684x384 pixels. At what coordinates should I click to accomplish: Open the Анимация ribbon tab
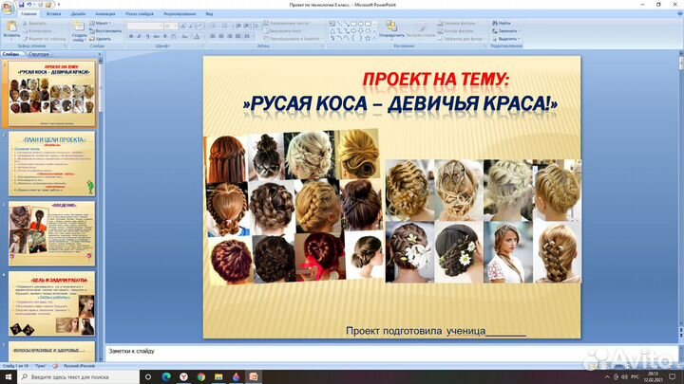[x=105, y=14]
